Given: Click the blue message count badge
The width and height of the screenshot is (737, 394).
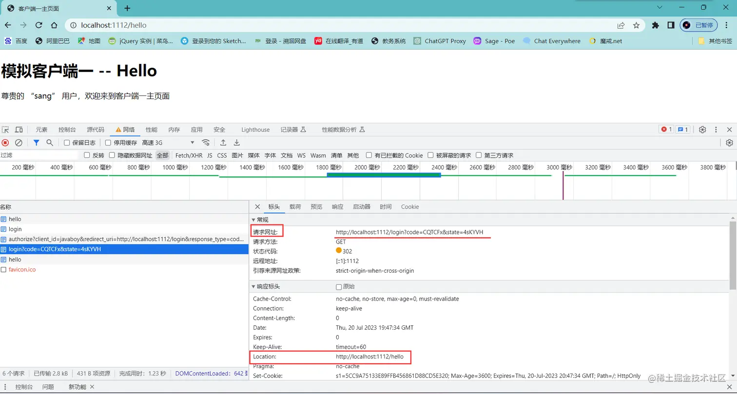Looking at the screenshot, I should click(683, 130).
